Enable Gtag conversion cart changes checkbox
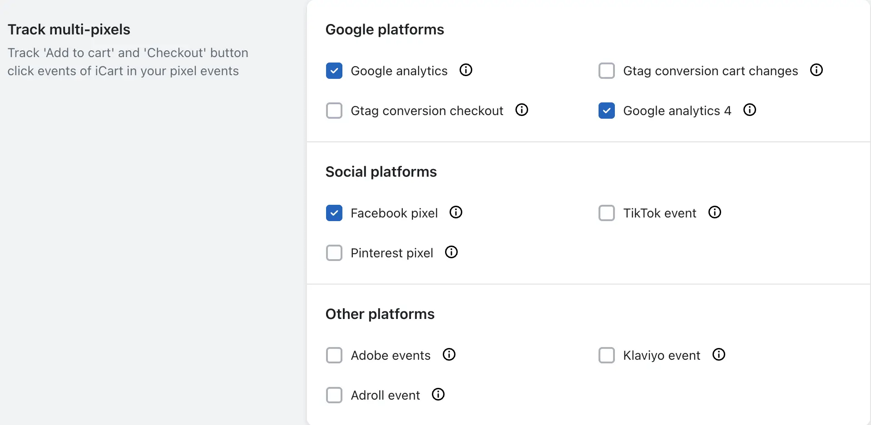871x425 pixels. pyautogui.click(x=607, y=71)
